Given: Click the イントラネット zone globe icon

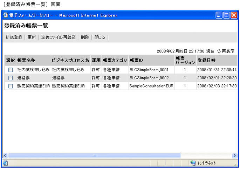Looking at the screenshot, I should pyautogui.click(x=193, y=163).
